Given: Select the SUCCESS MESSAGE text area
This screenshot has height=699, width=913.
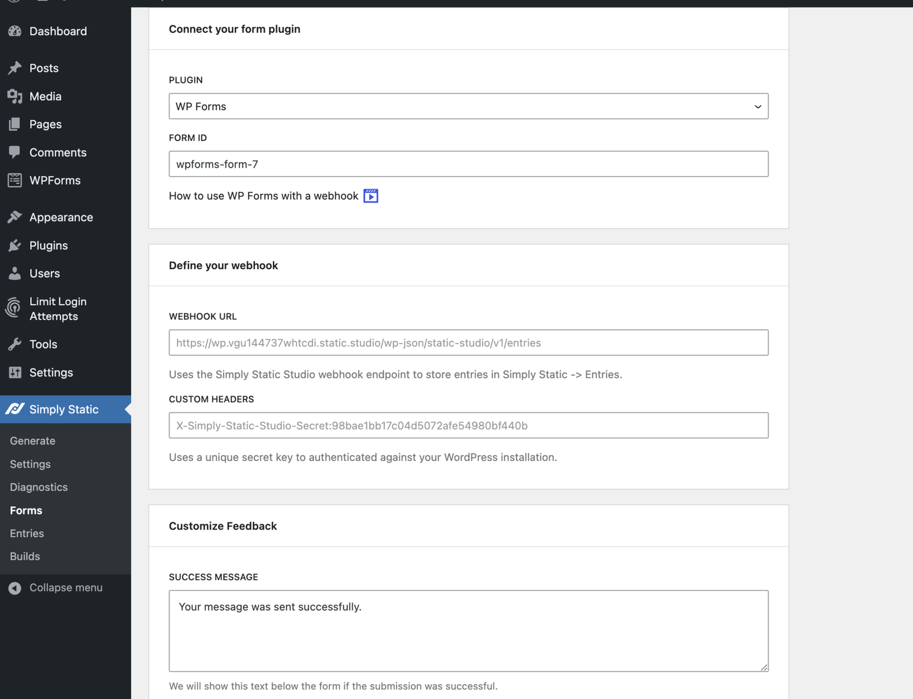Looking at the screenshot, I should tap(468, 631).
